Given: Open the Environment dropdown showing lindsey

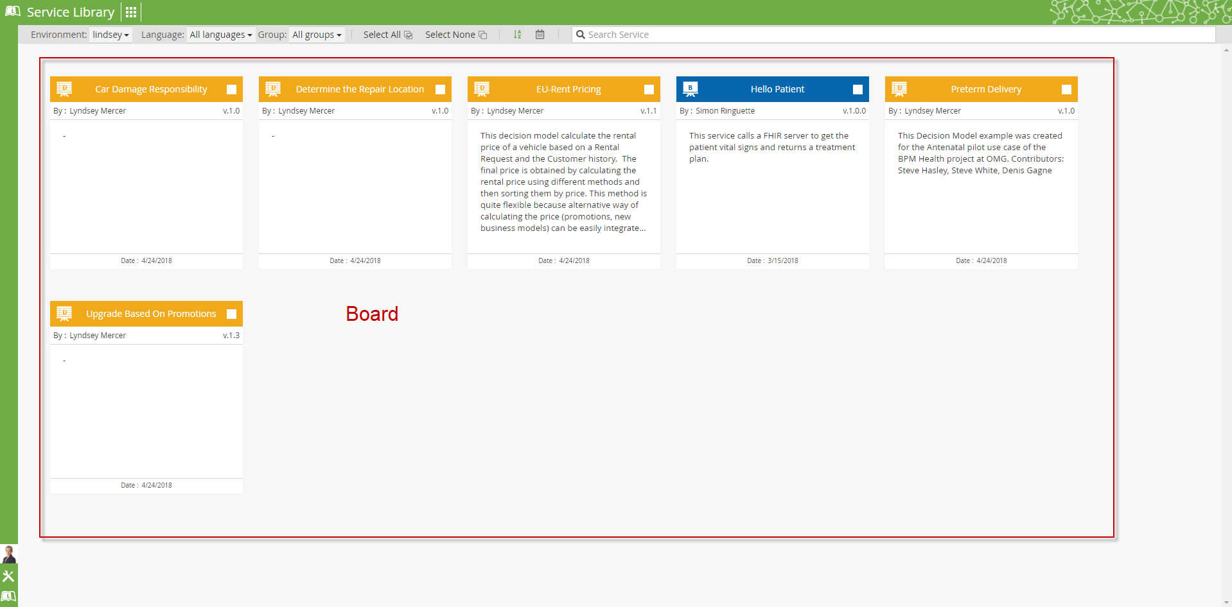Looking at the screenshot, I should coord(110,35).
